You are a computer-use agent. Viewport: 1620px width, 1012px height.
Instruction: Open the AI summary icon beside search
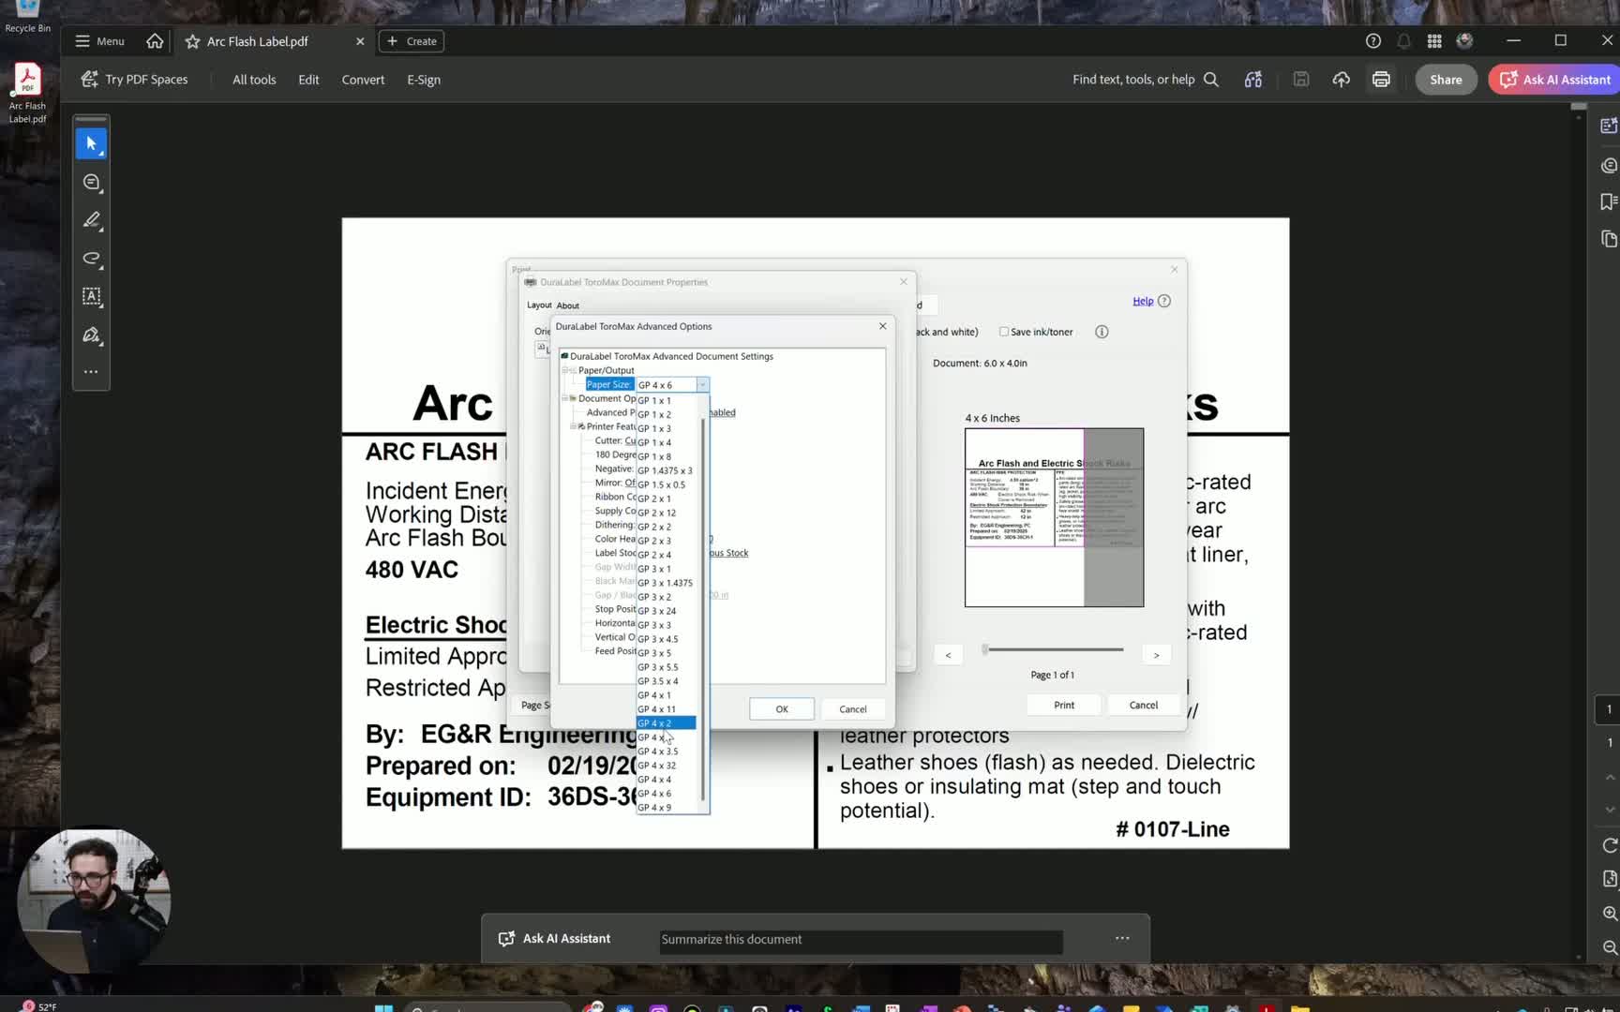tap(1253, 80)
